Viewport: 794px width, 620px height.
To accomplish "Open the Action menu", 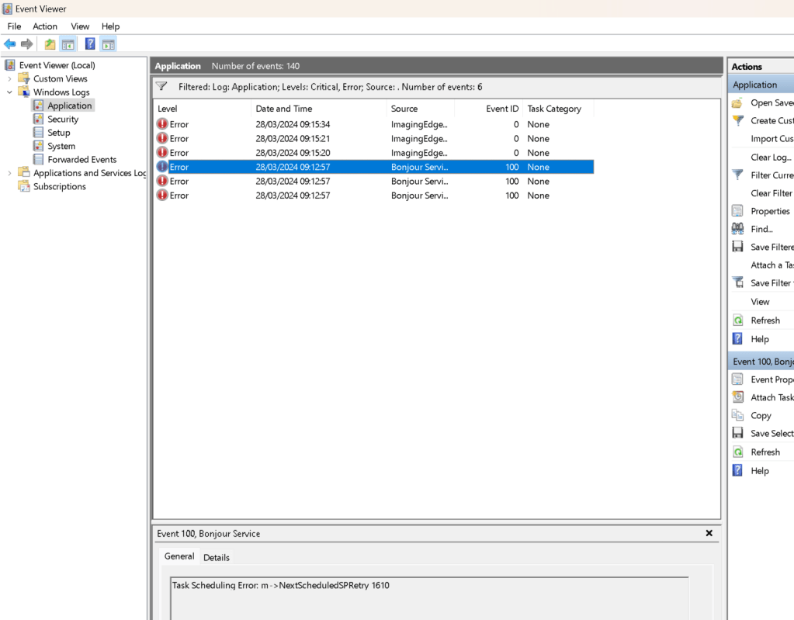I will pos(45,26).
